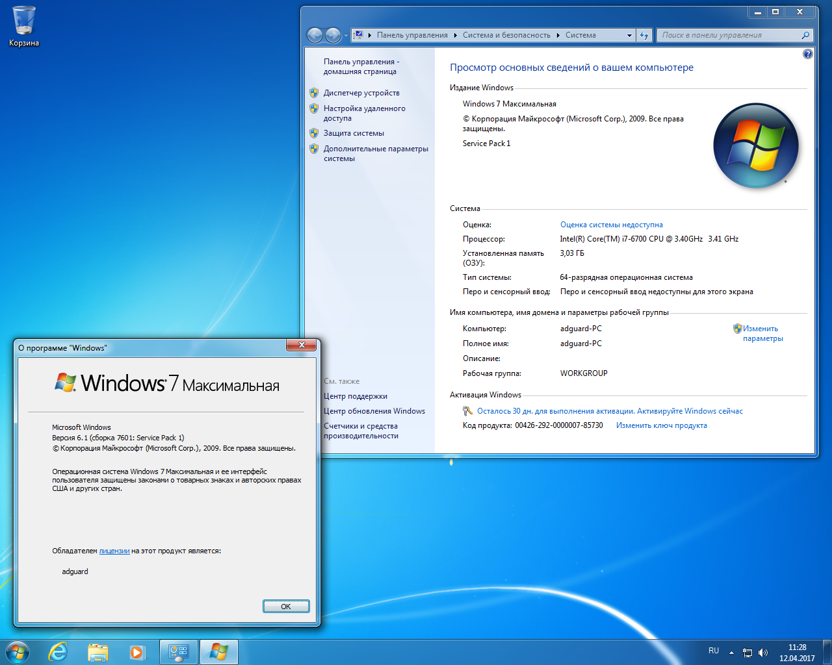Click Система breadcrumb item
Viewport: 832px width, 665px height.
(x=580, y=35)
